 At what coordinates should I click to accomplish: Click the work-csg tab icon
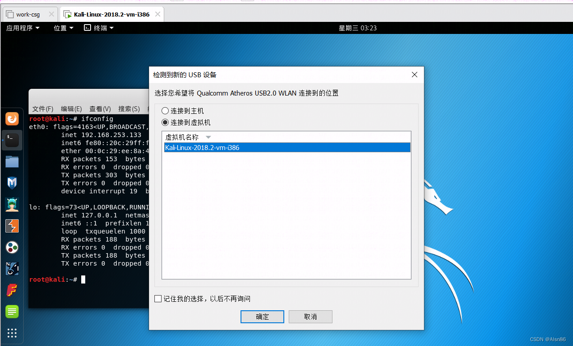pyautogui.click(x=9, y=14)
